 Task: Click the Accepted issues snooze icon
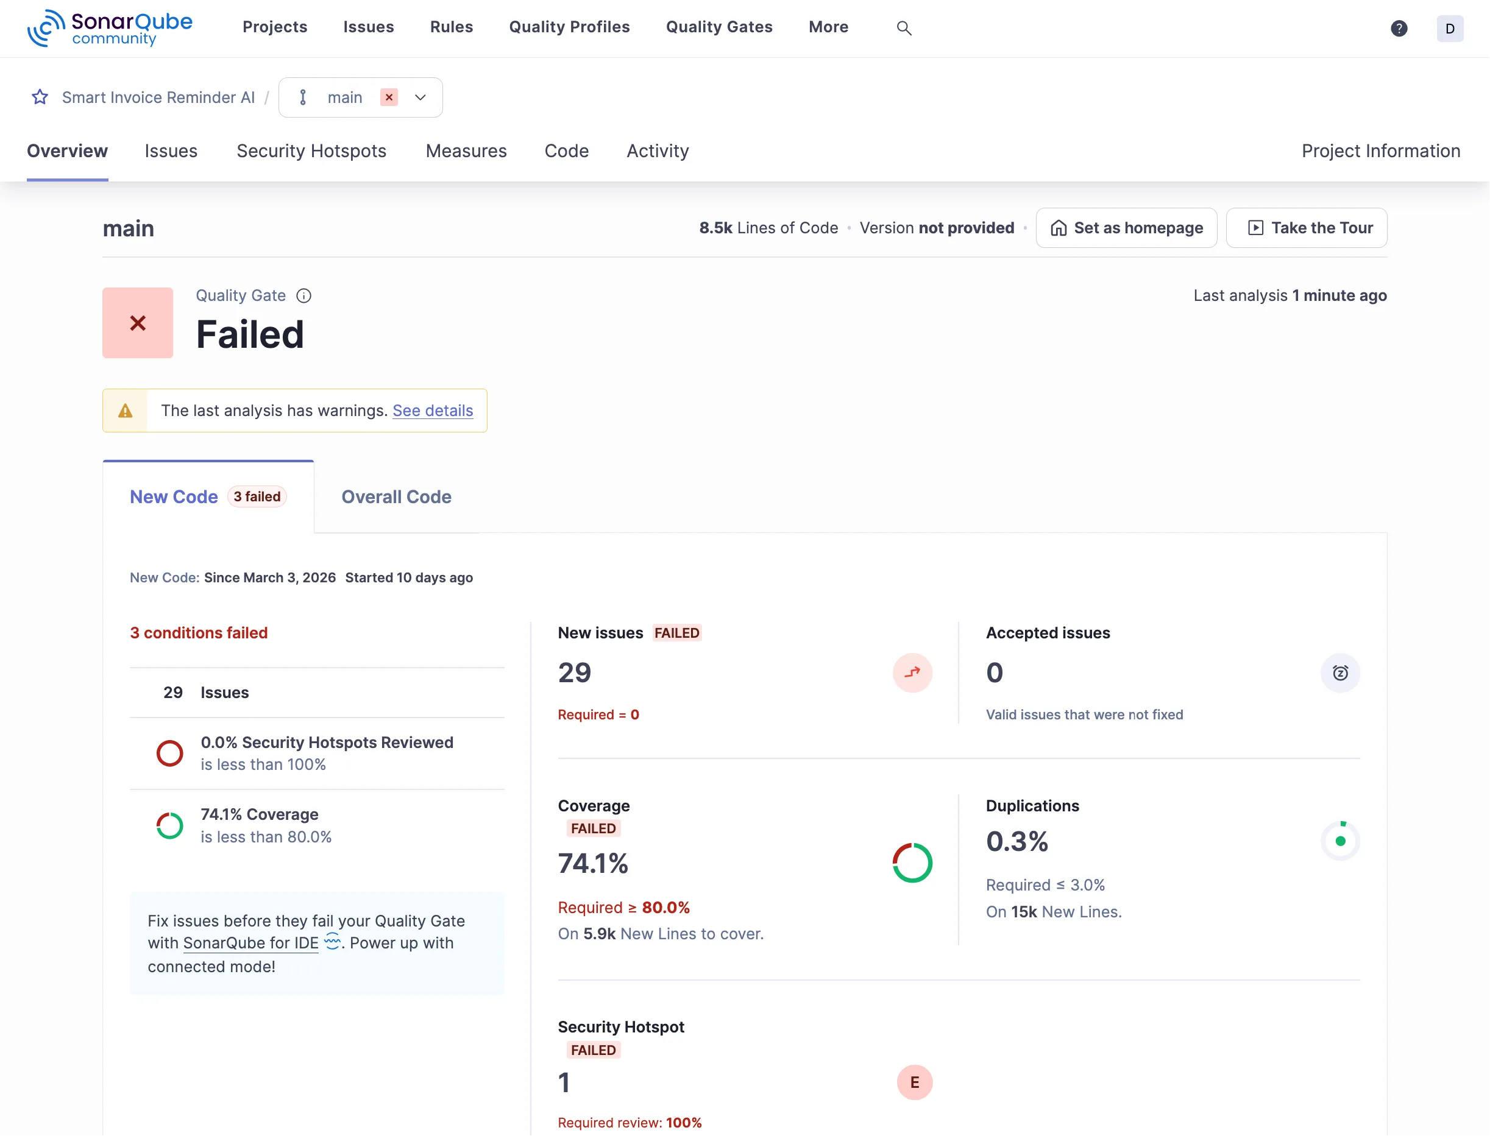click(x=1341, y=673)
